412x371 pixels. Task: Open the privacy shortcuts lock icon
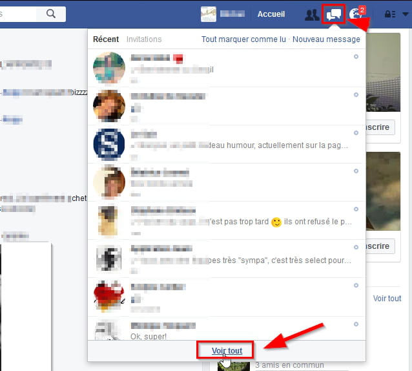coord(390,14)
